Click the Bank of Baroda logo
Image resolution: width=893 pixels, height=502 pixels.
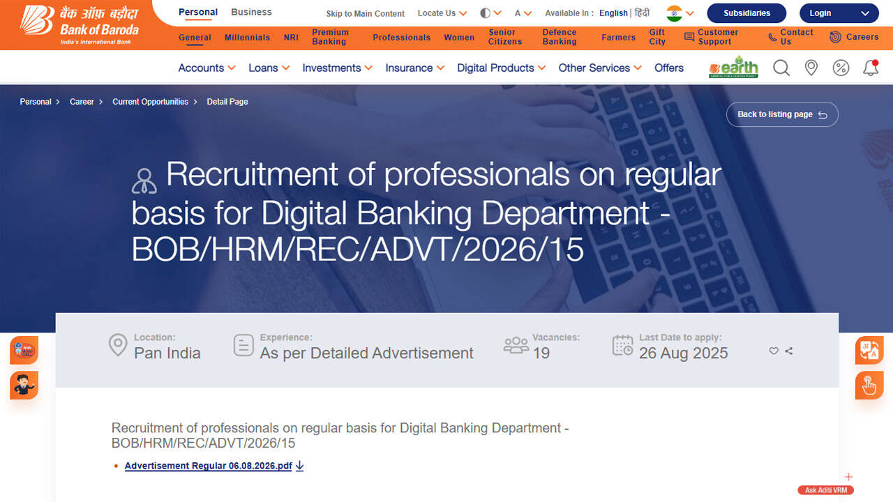(79, 25)
